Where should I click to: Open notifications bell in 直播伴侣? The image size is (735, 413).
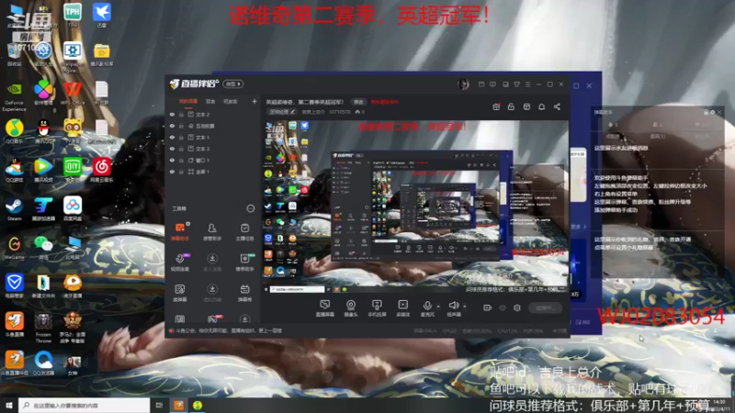tap(541, 106)
